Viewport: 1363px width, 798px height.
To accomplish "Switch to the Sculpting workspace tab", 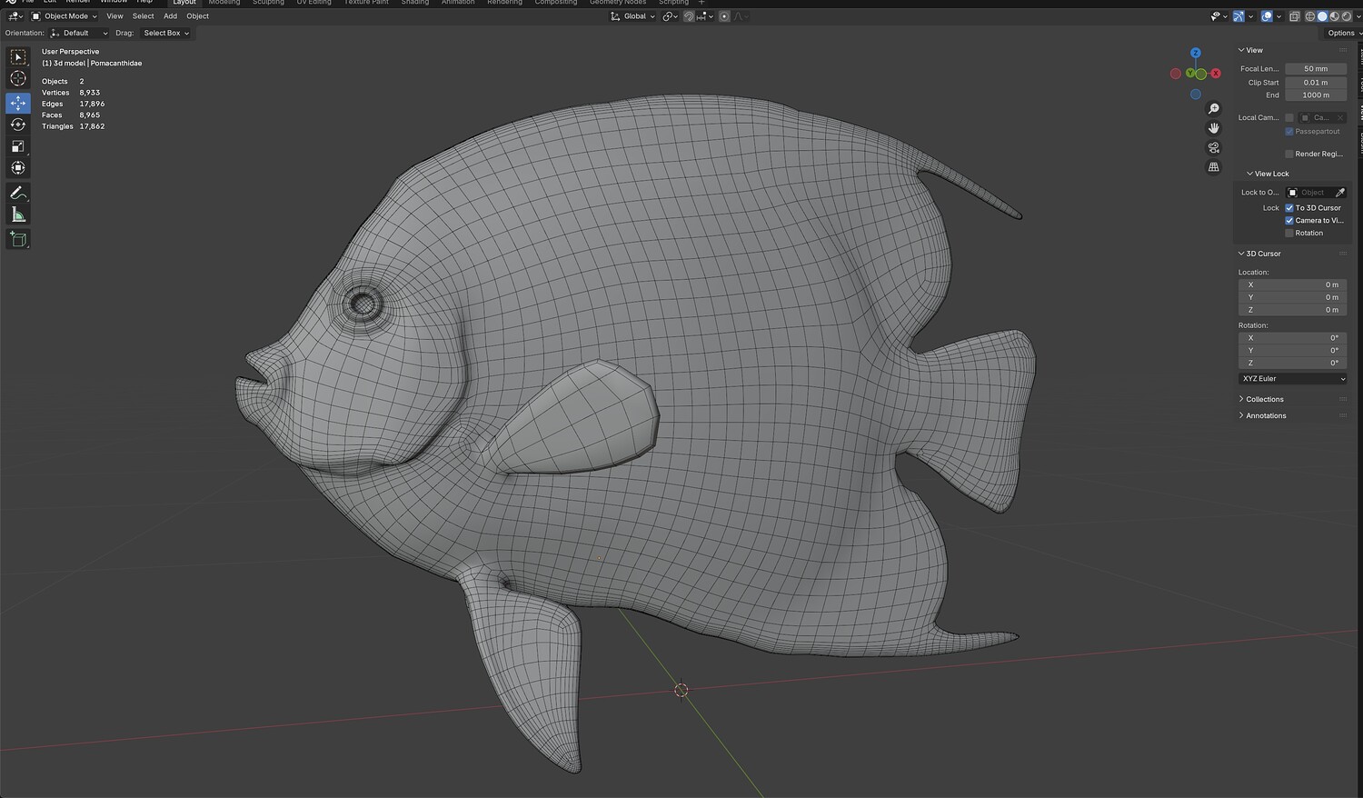I will (268, 3).
